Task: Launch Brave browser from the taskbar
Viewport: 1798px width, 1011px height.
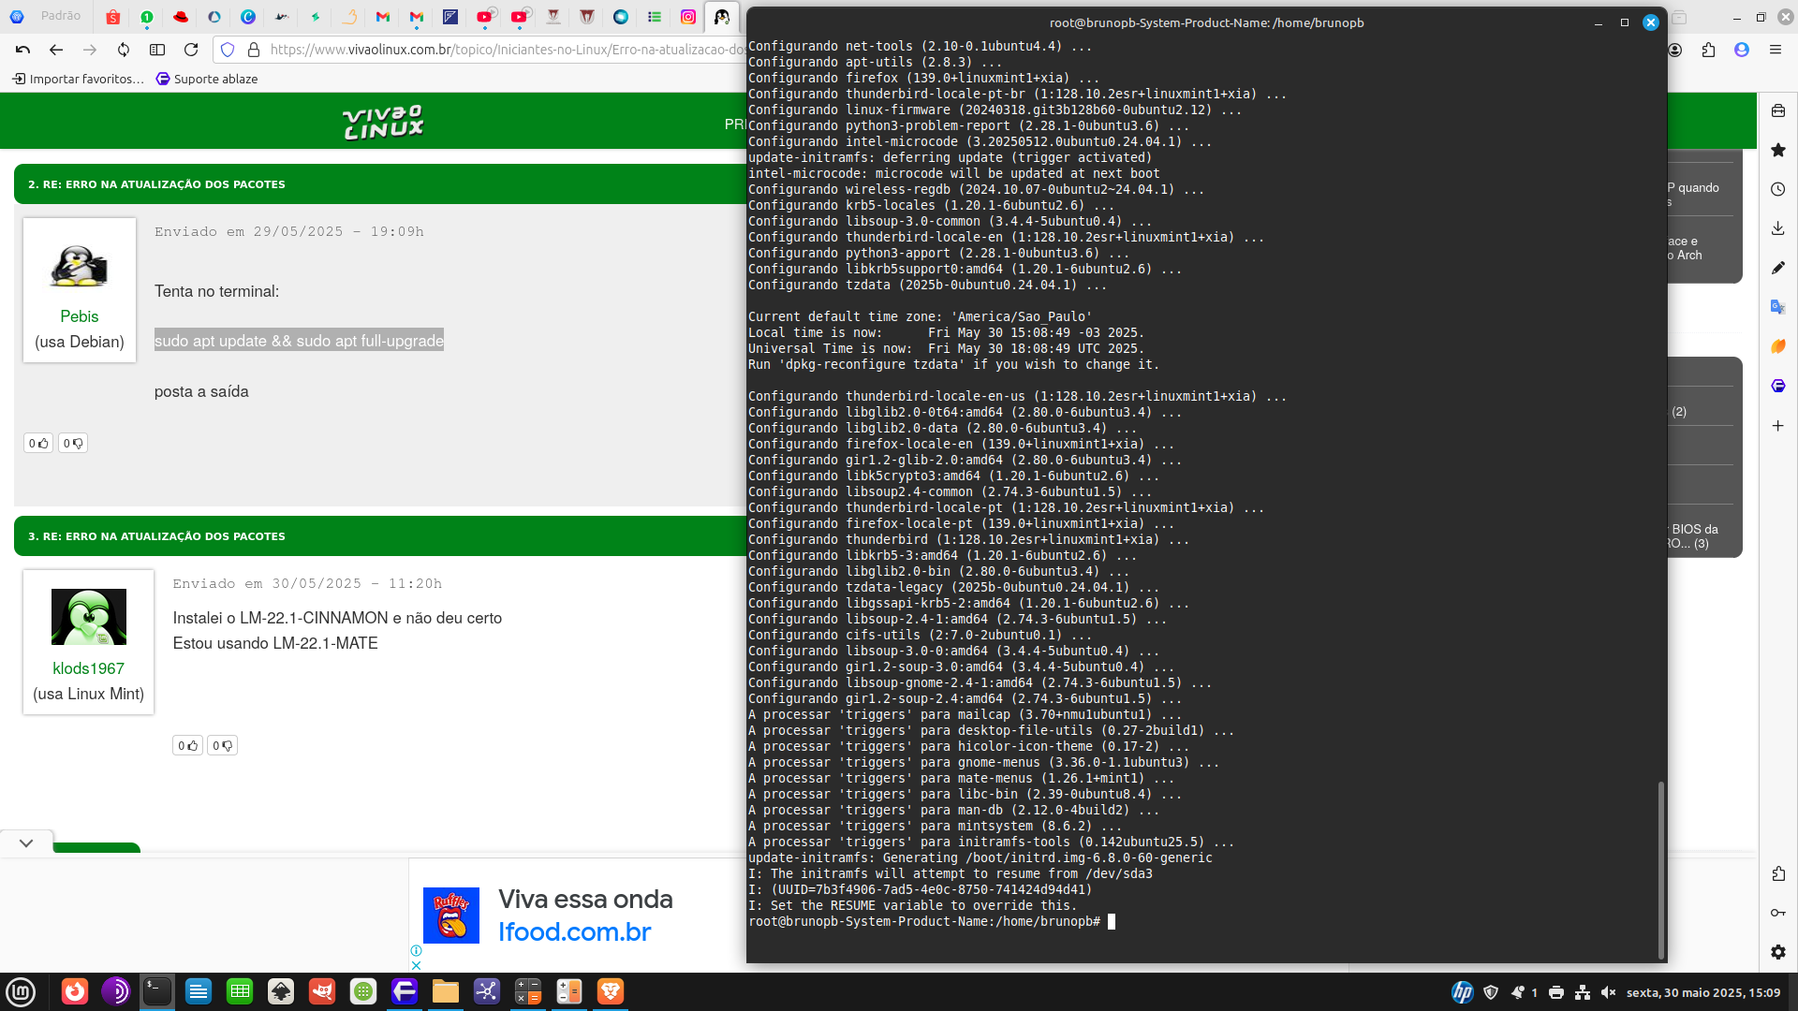Action: (x=611, y=991)
